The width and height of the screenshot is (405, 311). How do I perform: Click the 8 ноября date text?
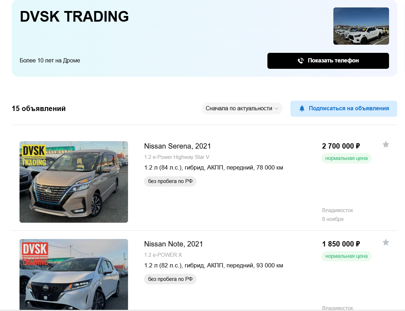(x=333, y=219)
